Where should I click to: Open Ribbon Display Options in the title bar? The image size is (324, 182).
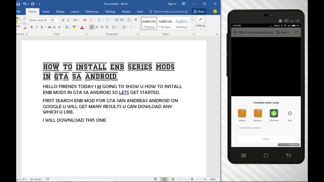coord(184,4)
